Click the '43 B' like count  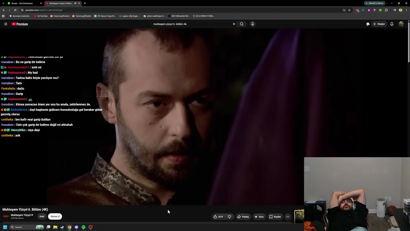point(220,217)
